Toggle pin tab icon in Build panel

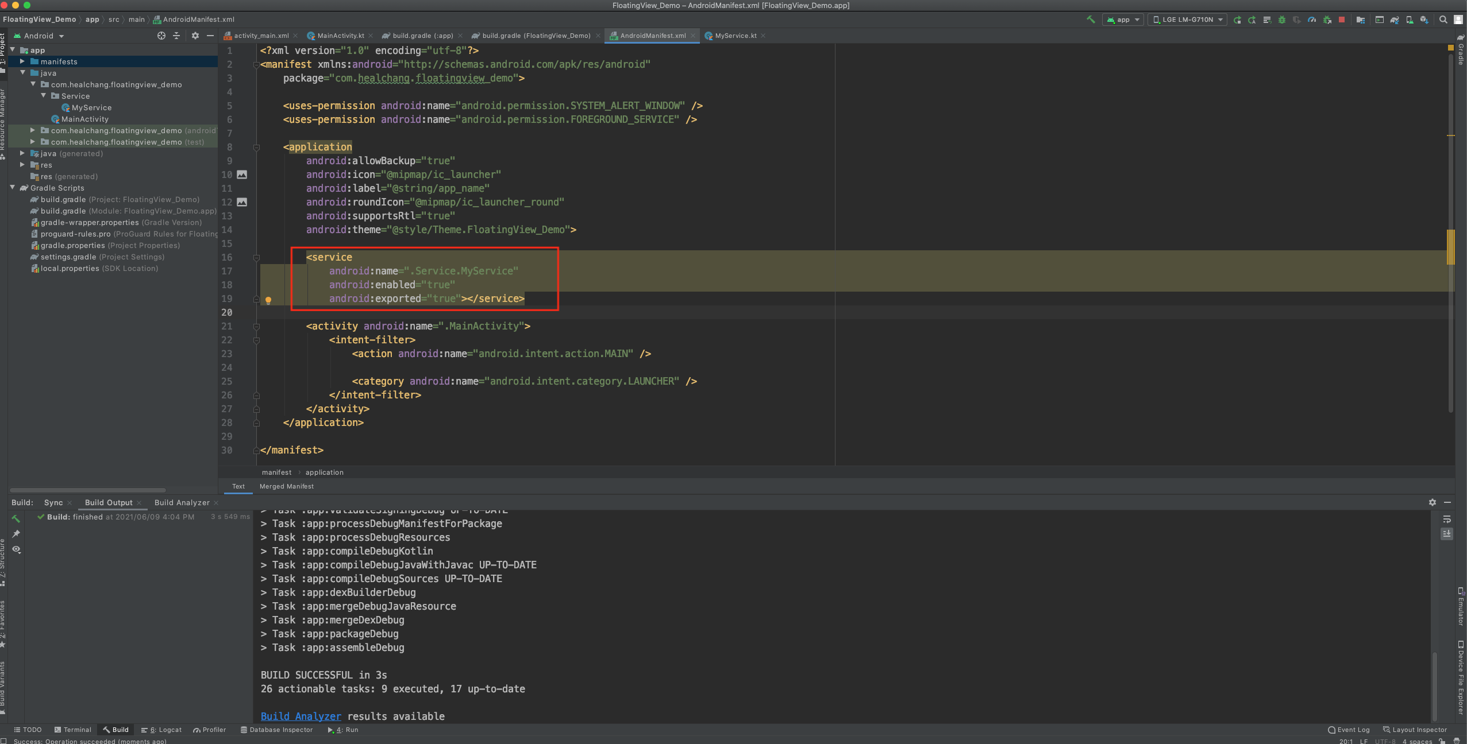pyautogui.click(x=16, y=534)
